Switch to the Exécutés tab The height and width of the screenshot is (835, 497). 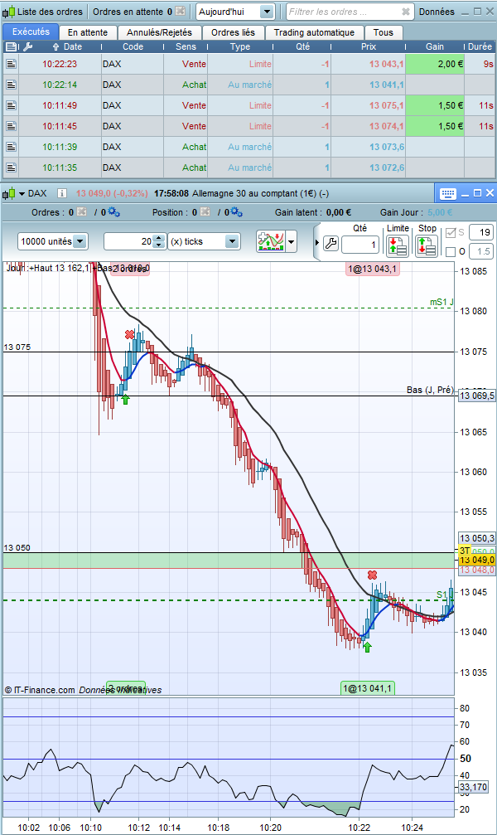coord(31,32)
